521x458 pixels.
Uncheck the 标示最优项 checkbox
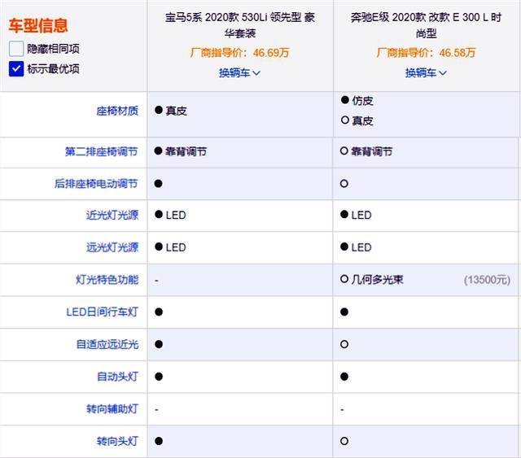[16, 69]
